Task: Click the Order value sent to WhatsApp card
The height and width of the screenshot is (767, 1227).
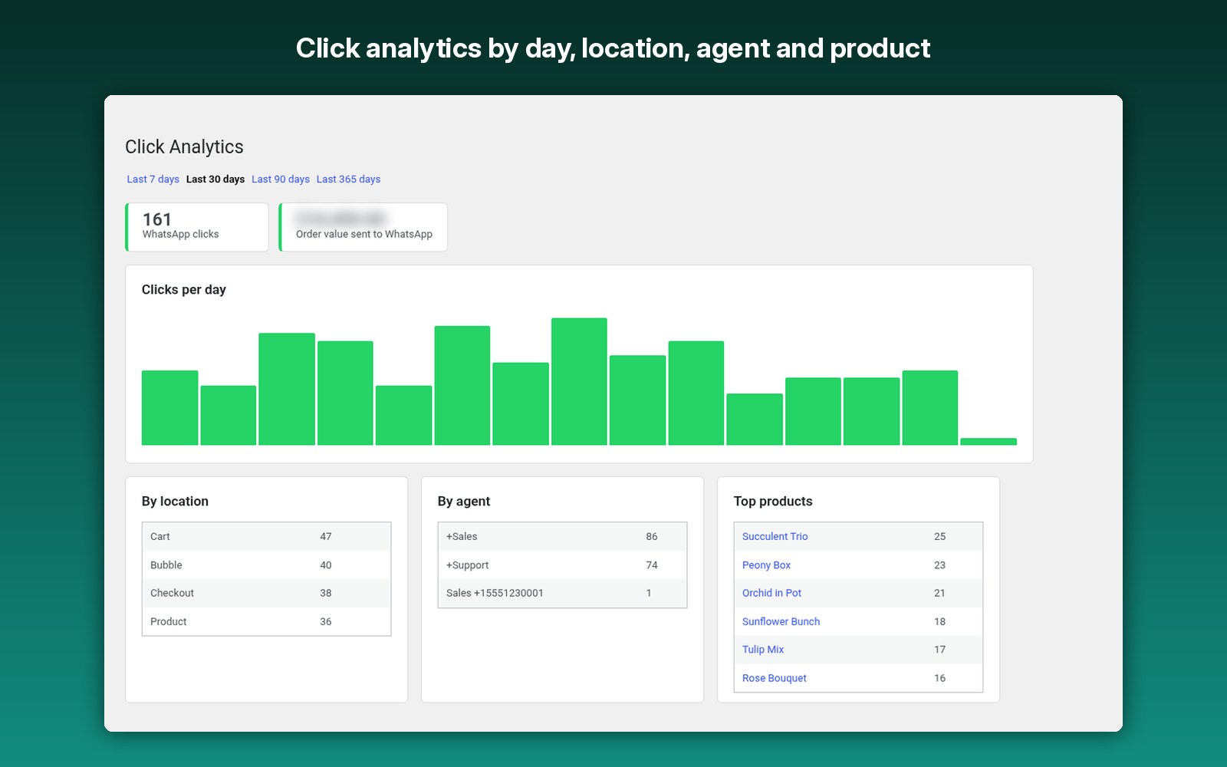Action: point(363,227)
